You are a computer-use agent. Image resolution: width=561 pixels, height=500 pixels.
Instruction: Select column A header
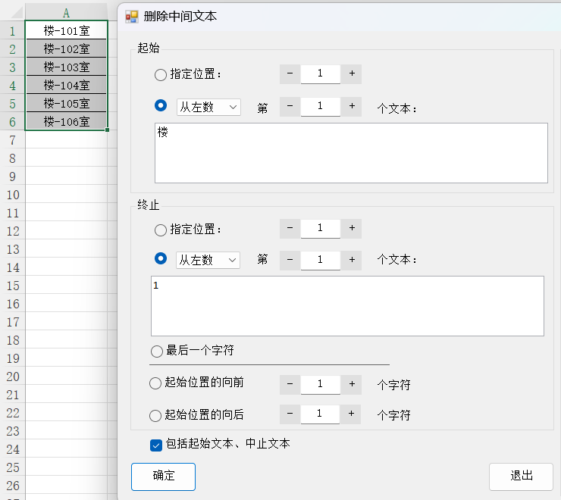pyautogui.click(x=66, y=13)
